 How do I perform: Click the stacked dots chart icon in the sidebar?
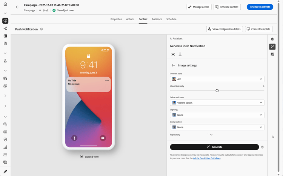(5, 147)
